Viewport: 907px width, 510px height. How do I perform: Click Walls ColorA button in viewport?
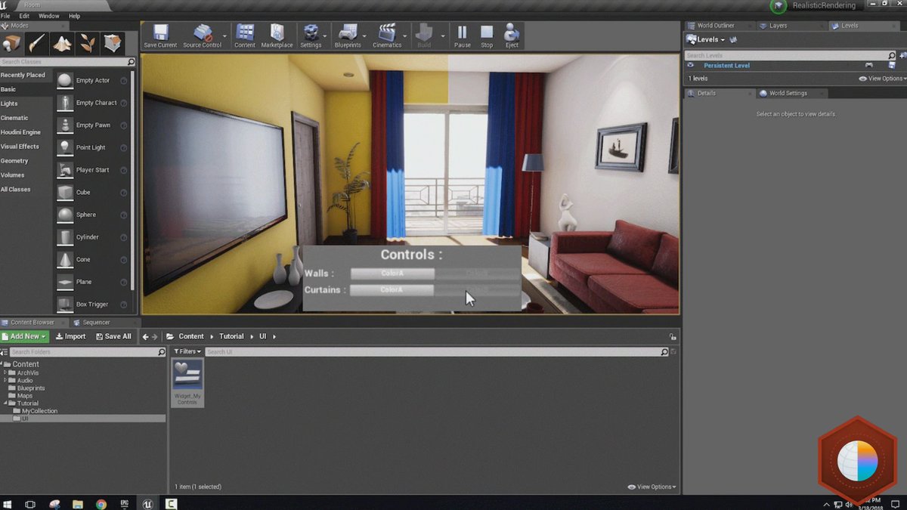392,274
